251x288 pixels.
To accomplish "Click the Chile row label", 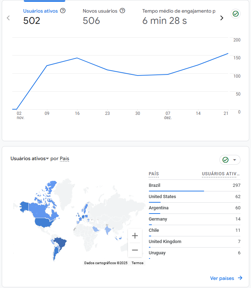I will [154, 230].
